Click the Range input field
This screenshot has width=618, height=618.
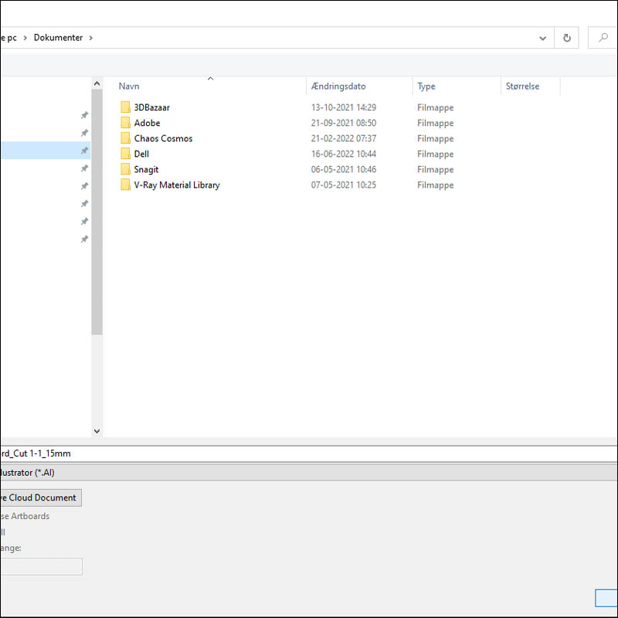(41, 566)
